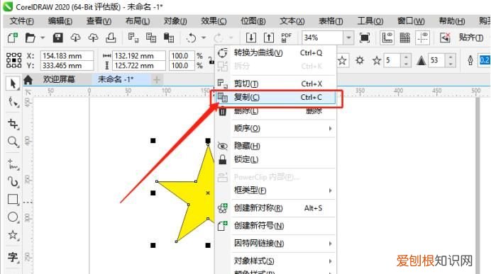Image resolution: width=491 pixels, height=274 pixels.
Task: Select the Rectangle tool
Action: (x=13, y=200)
